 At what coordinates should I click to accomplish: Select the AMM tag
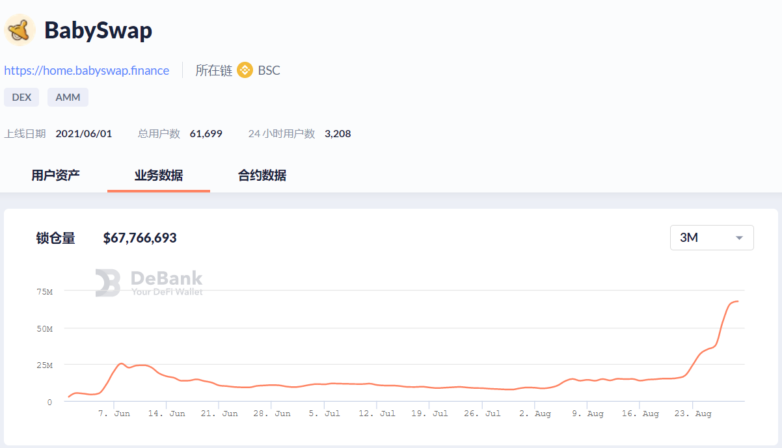pyautogui.click(x=68, y=98)
